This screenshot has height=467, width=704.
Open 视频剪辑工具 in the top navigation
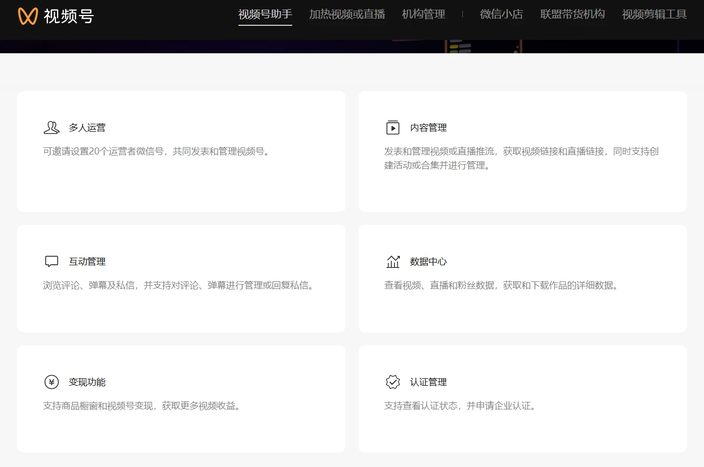click(x=654, y=15)
